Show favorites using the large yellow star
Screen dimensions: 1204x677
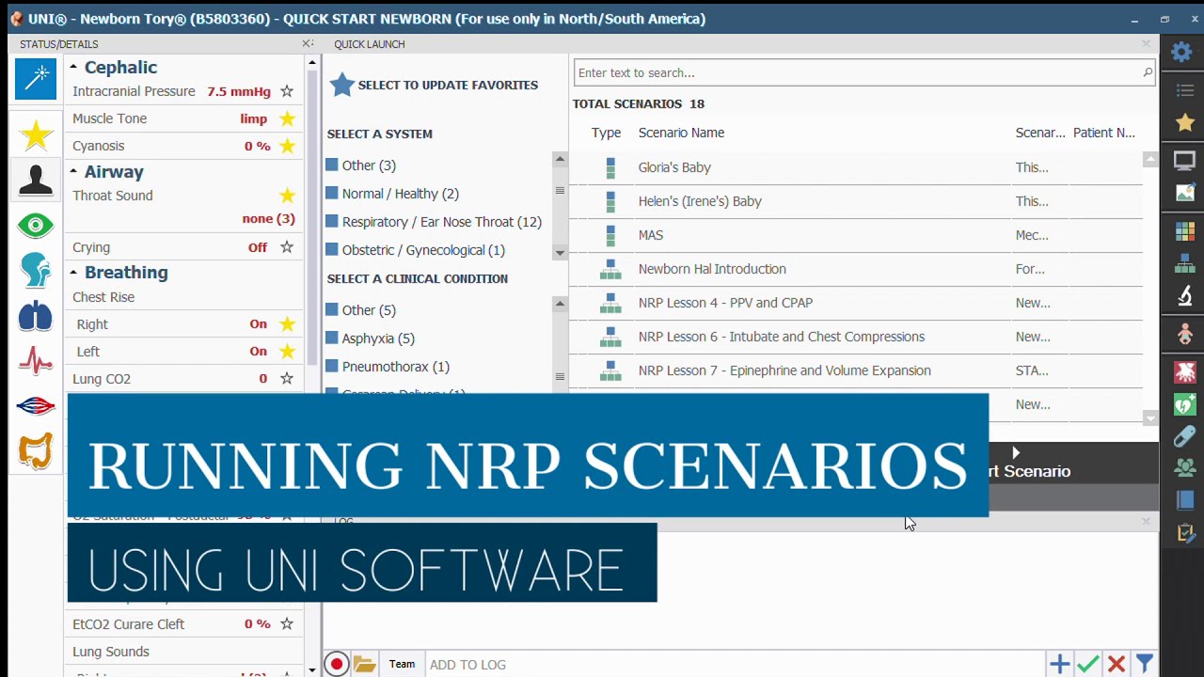pos(36,135)
